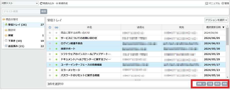230x90 pixels.
Task: Click the 削除 button
Action: (x=224, y=84)
